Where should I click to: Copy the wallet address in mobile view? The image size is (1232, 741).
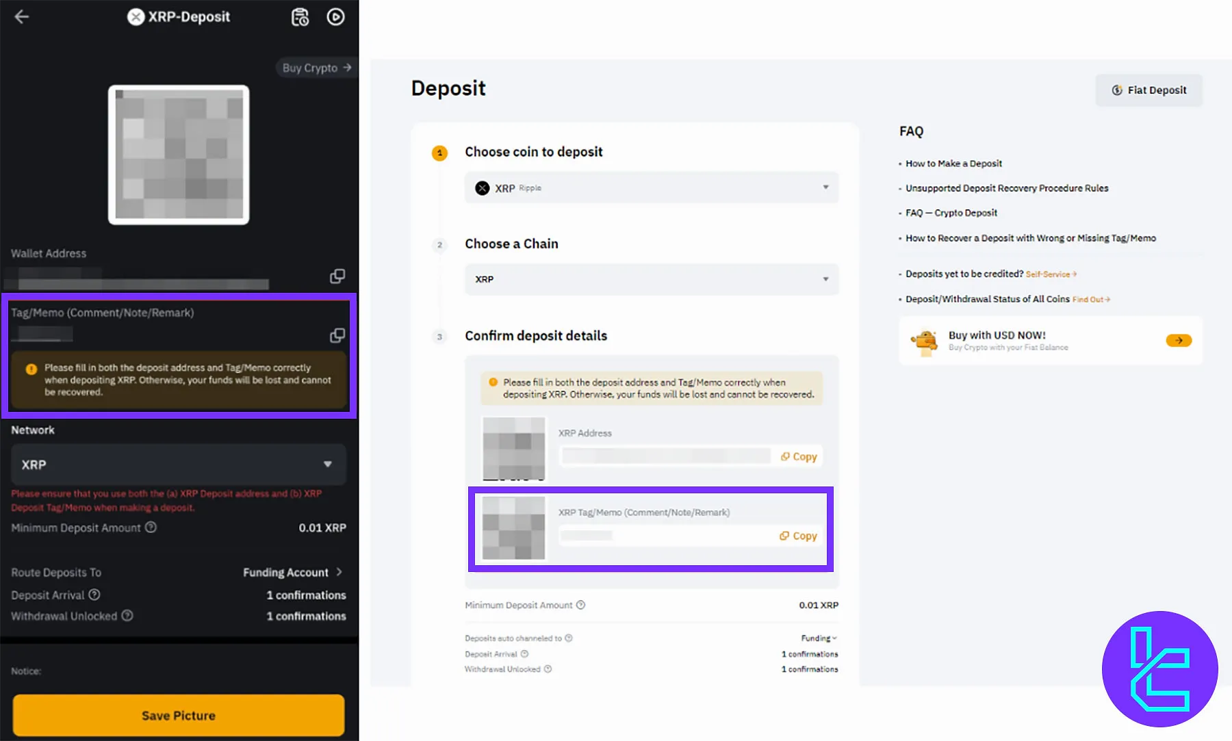click(x=337, y=276)
